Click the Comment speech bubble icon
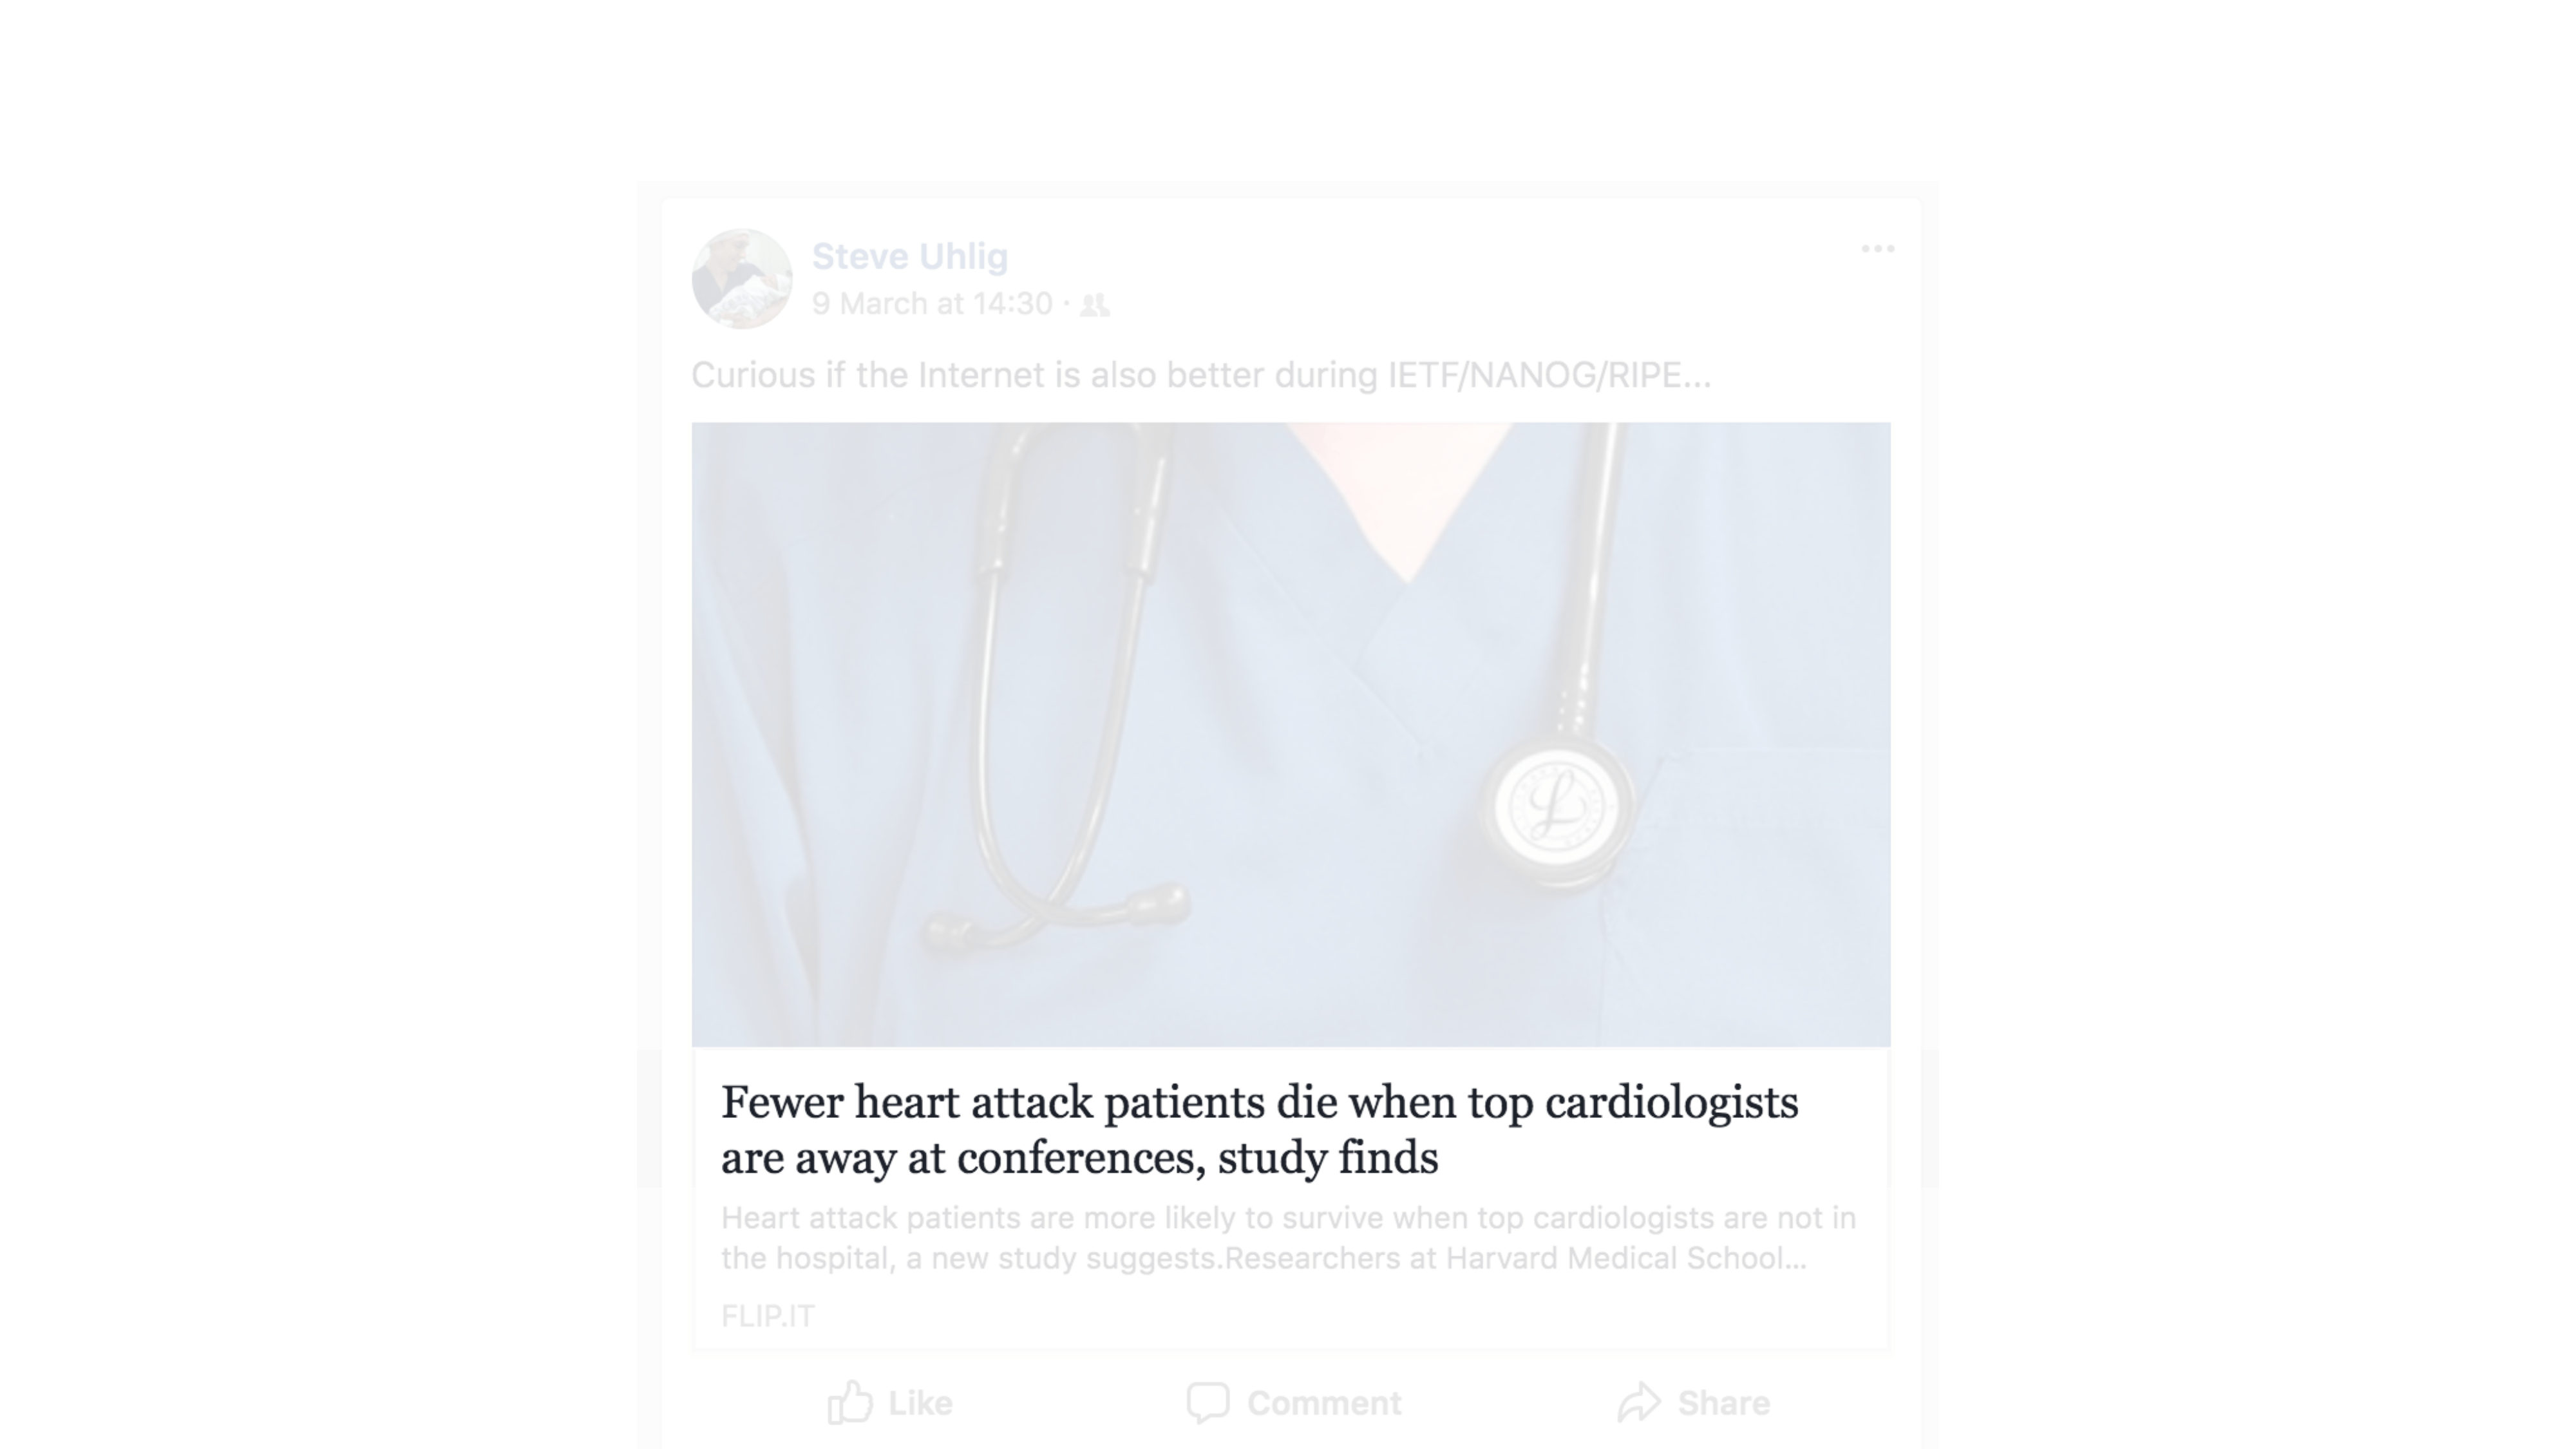 [1207, 1402]
